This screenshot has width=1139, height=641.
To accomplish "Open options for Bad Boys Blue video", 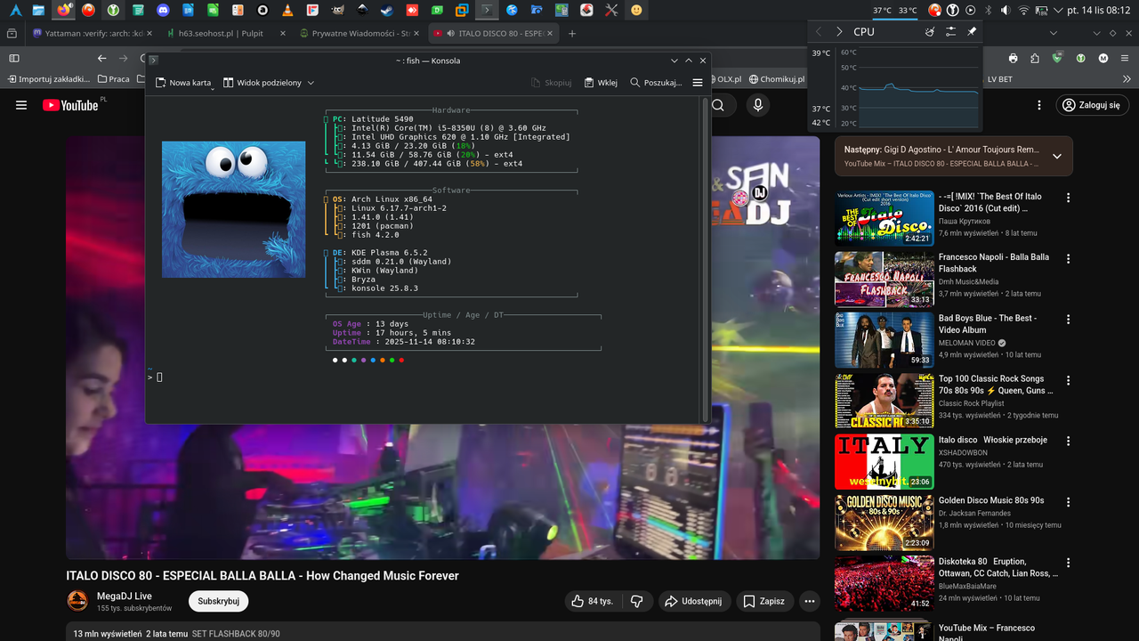I will [1068, 319].
